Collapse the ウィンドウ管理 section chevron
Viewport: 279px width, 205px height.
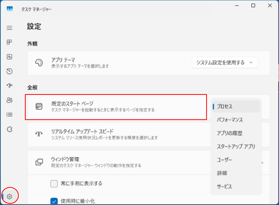[x=262, y=163]
